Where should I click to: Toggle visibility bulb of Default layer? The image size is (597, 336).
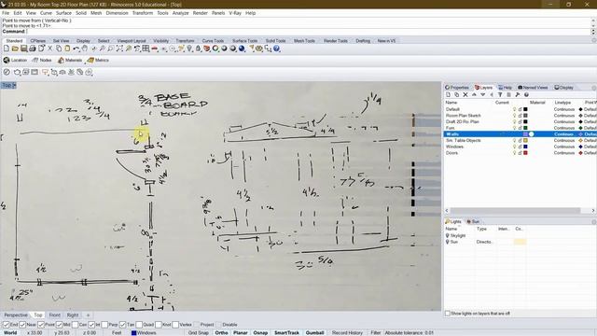click(514, 109)
